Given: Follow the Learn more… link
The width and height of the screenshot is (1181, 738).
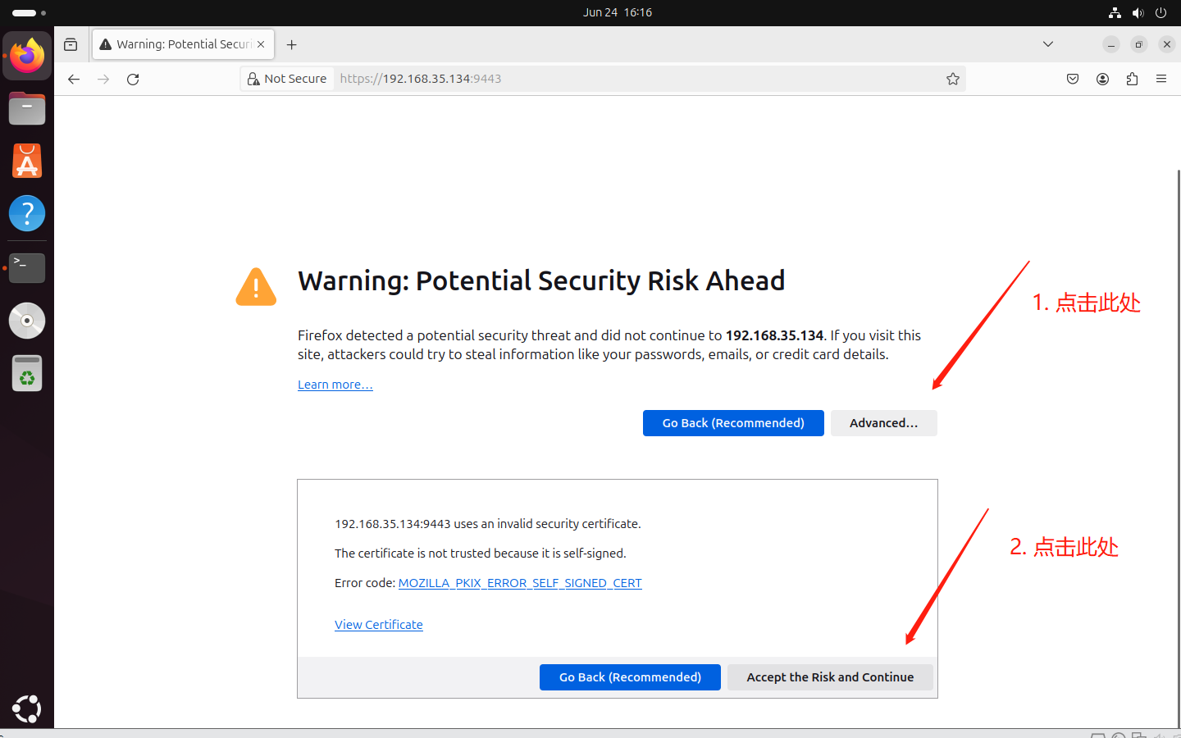Looking at the screenshot, I should pyautogui.click(x=335, y=385).
